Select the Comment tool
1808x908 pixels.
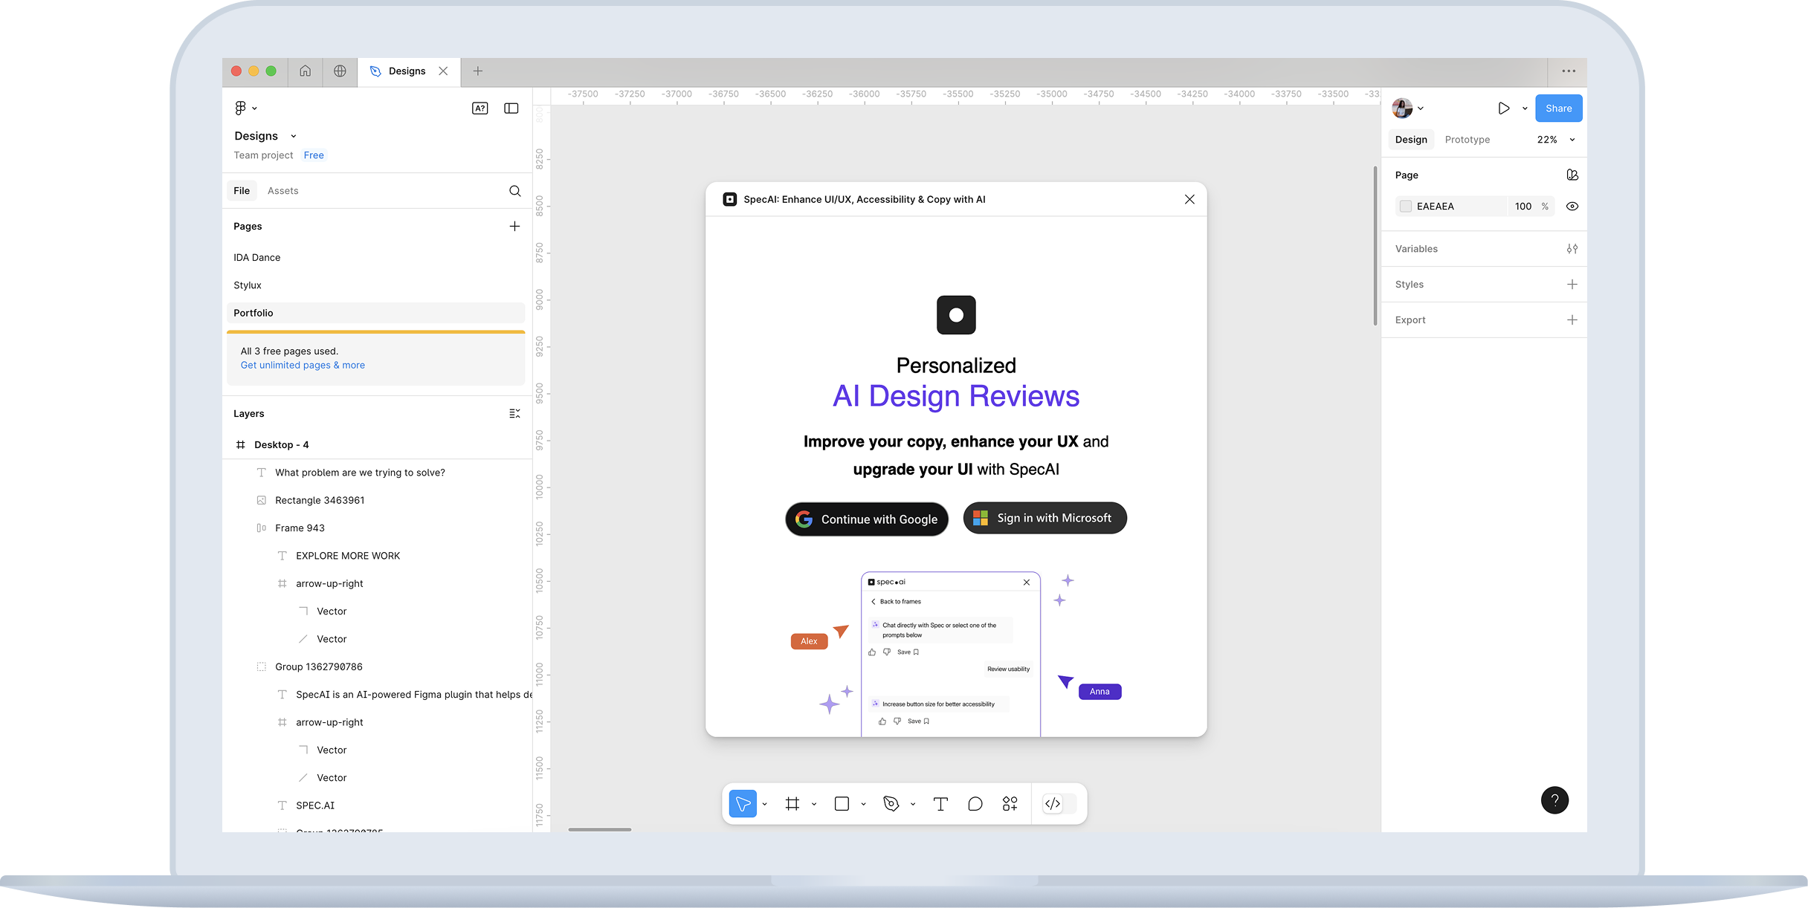(975, 804)
